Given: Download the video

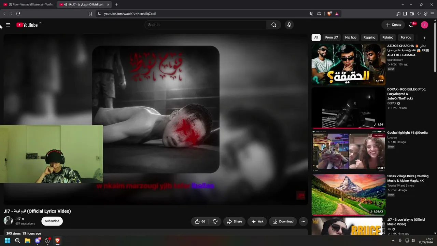Looking at the screenshot, I should pyautogui.click(x=283, y=221).
